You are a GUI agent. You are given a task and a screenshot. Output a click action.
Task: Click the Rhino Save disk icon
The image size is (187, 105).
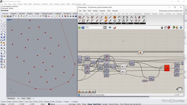click(x=8, y=16)
